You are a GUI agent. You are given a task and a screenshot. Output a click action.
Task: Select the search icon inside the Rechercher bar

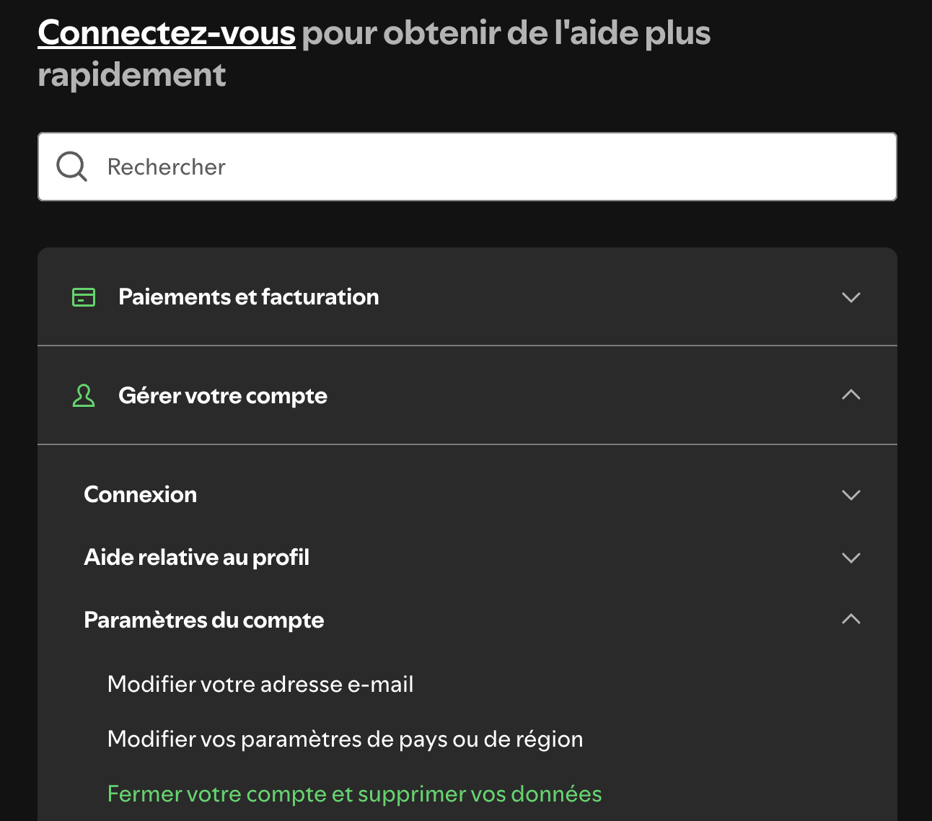tap(70, 166)
